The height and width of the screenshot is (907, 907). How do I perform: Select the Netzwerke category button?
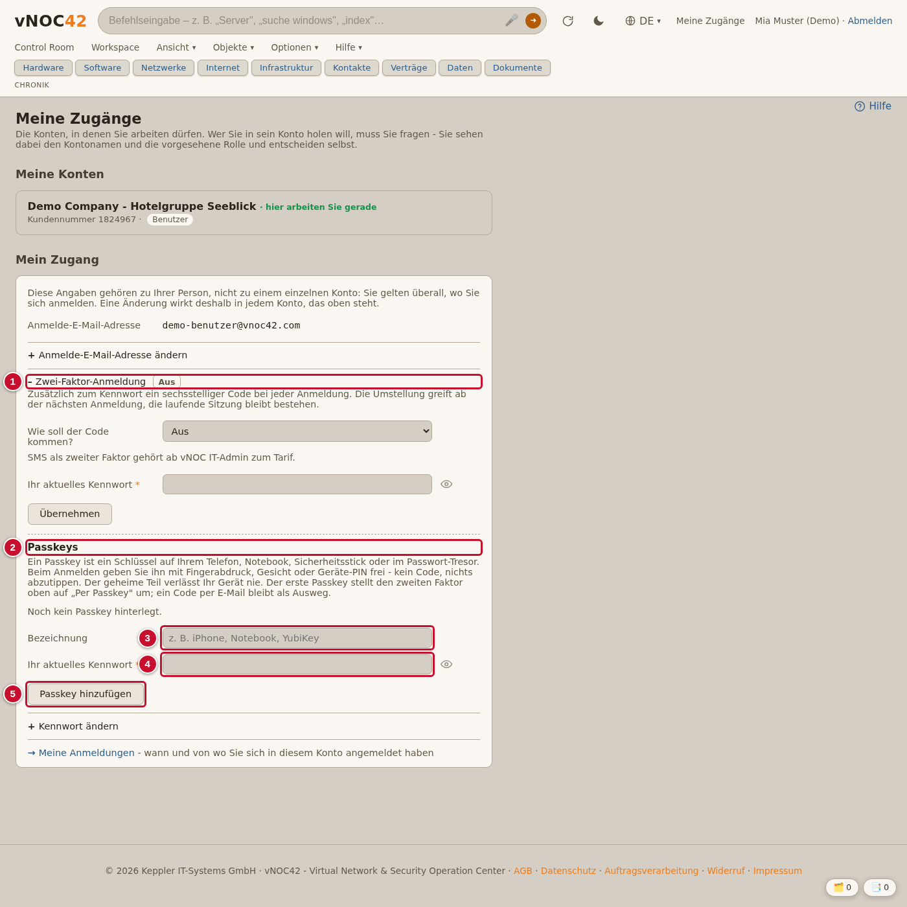tap(163, 68)
